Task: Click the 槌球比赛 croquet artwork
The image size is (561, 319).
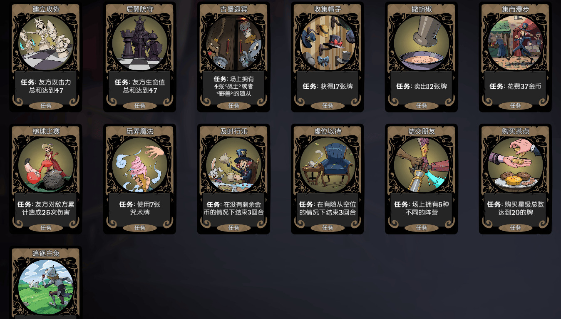Action: (x=46, y=165)
